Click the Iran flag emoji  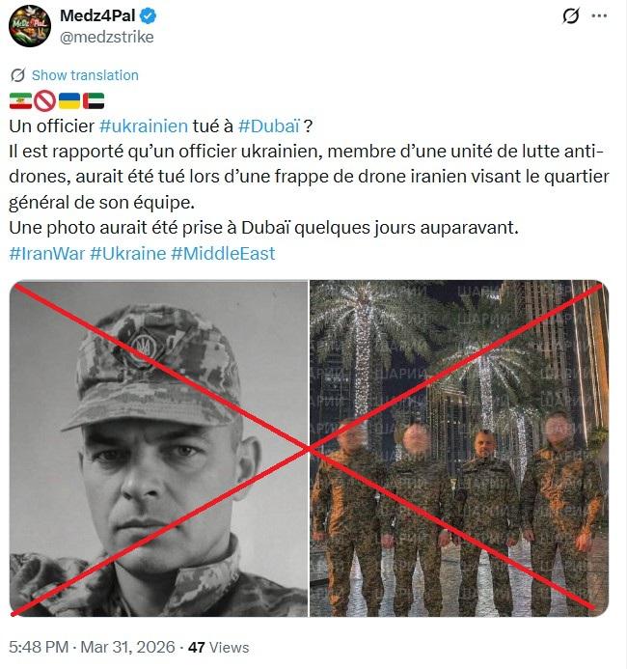(x=20, y=100)
